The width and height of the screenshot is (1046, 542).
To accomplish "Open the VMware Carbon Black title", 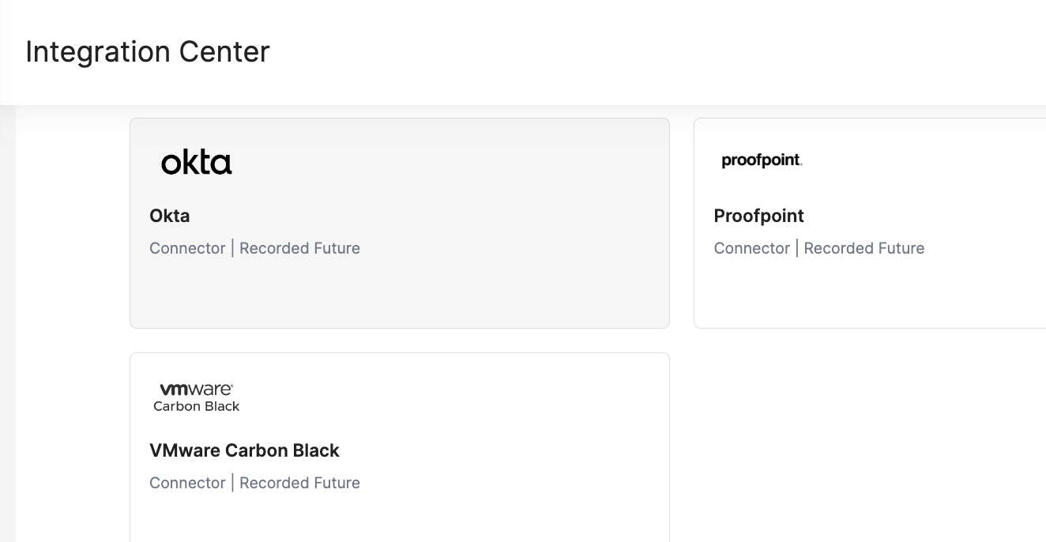I will coord(244,450).
